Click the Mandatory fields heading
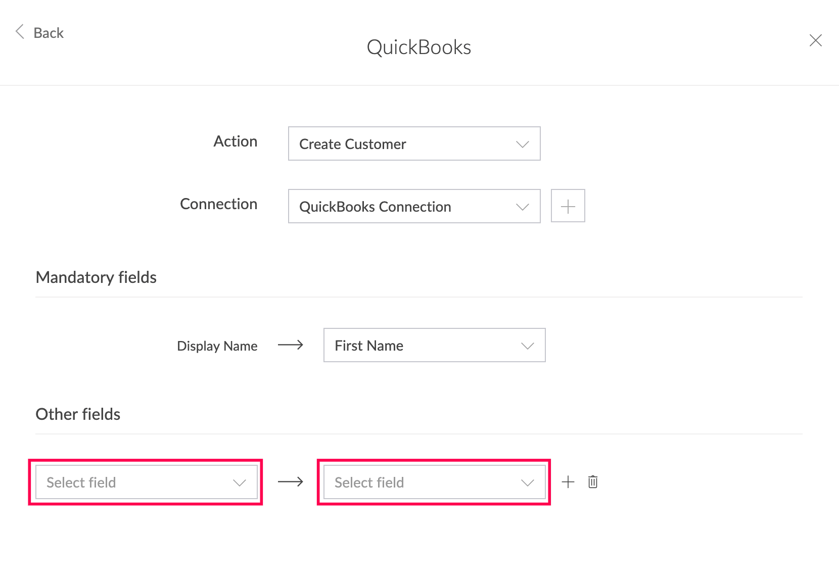The width and height of the screenshot is (839, 583). (96, 277)
